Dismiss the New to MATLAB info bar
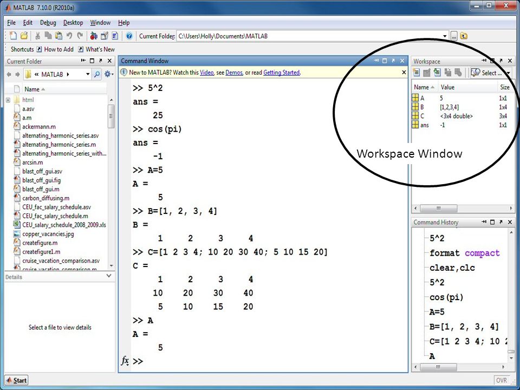 404,72
